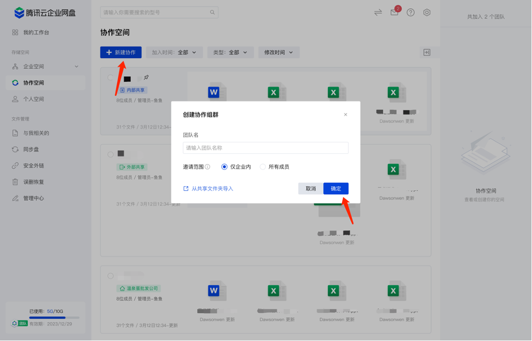Click the file transfer arrows icon in top bar

tap(378, 12)
